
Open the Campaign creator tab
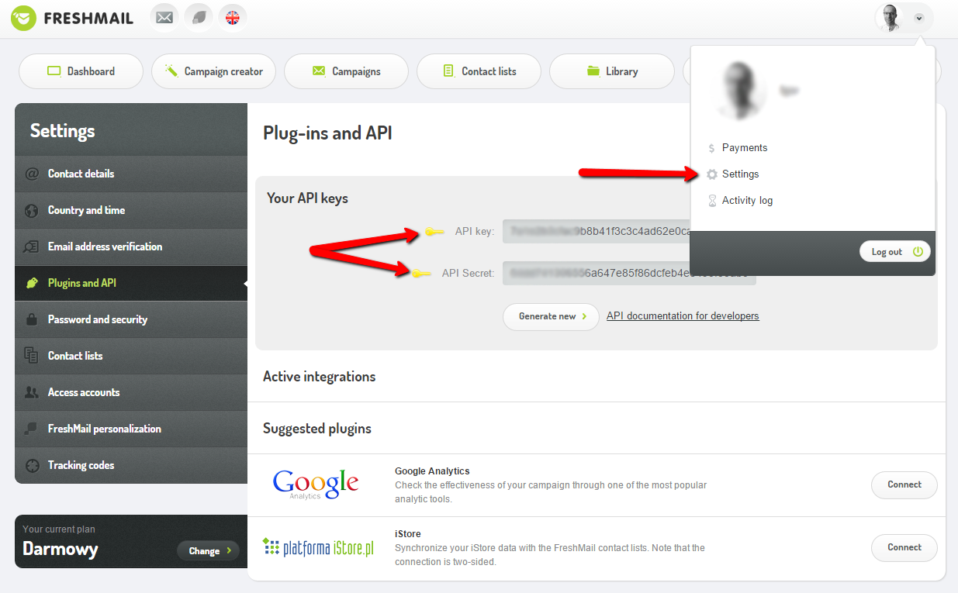(x=213, y=71)
